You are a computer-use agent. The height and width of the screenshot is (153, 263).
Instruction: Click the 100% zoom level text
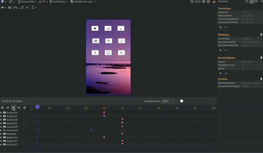(198, 2)
